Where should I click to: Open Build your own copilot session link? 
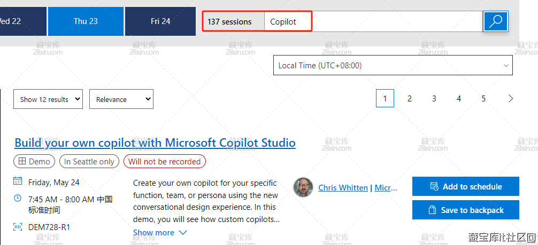(x=155, y=143)
